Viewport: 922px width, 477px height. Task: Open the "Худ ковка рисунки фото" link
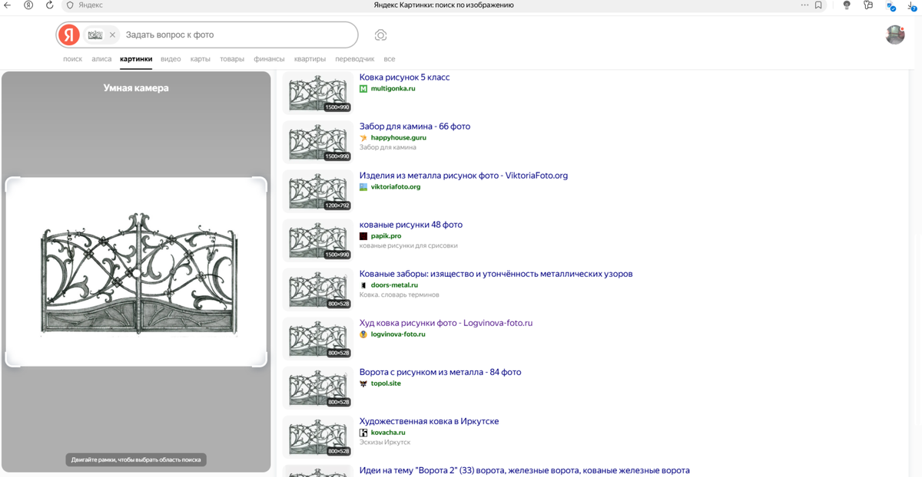(446, 323)
